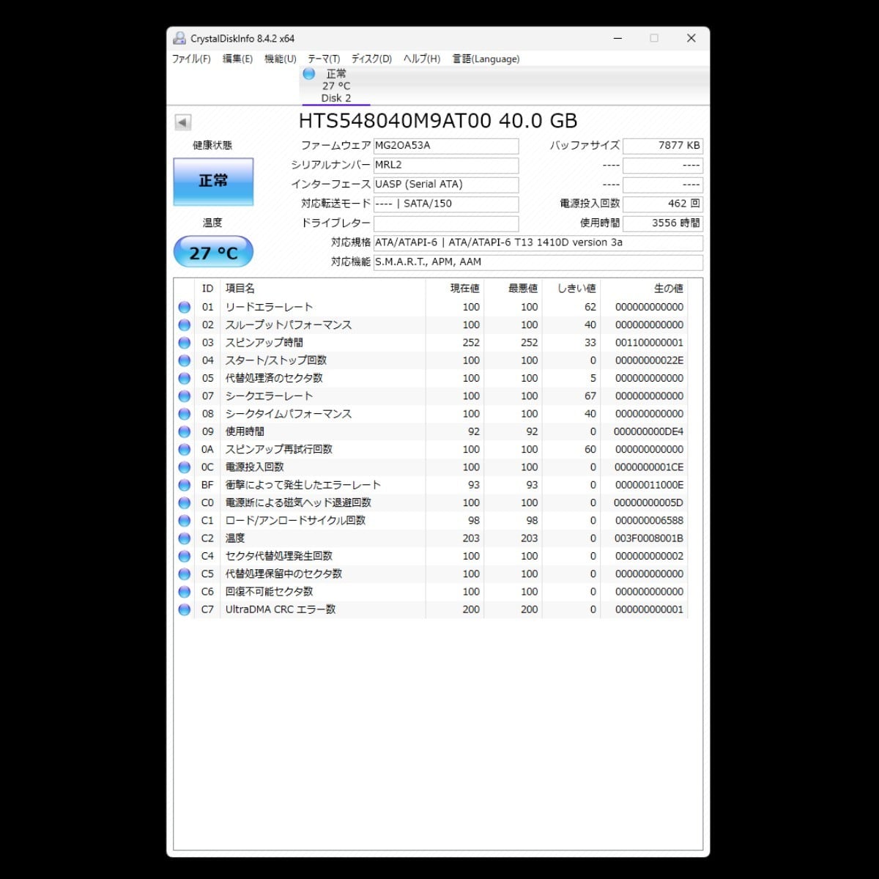Click the 最悪値 column header
Screen dimensions: 879x879
pyautogui.click(x=513, y=289)
